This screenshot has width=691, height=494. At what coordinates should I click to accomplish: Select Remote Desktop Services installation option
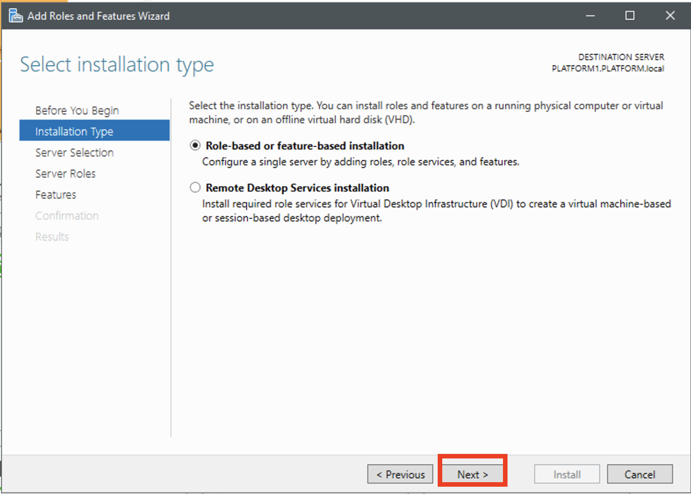tap(195, 187)
